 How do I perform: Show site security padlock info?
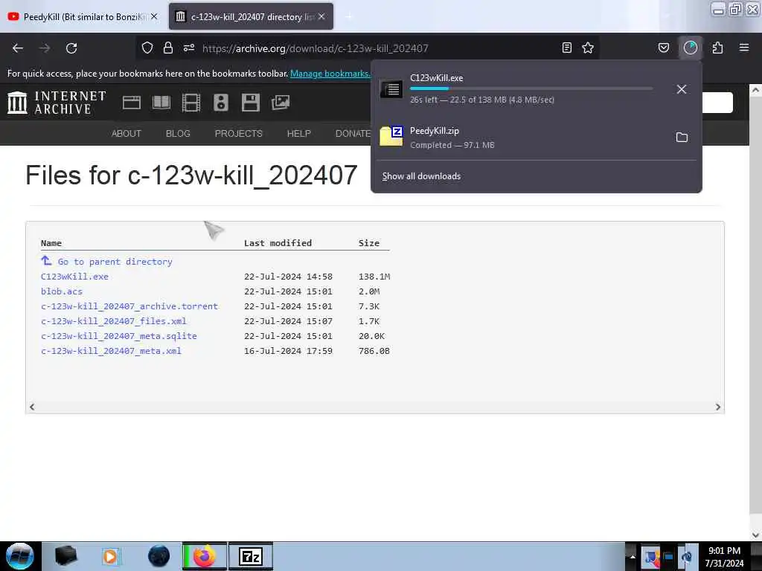click(x=168, y=48)
